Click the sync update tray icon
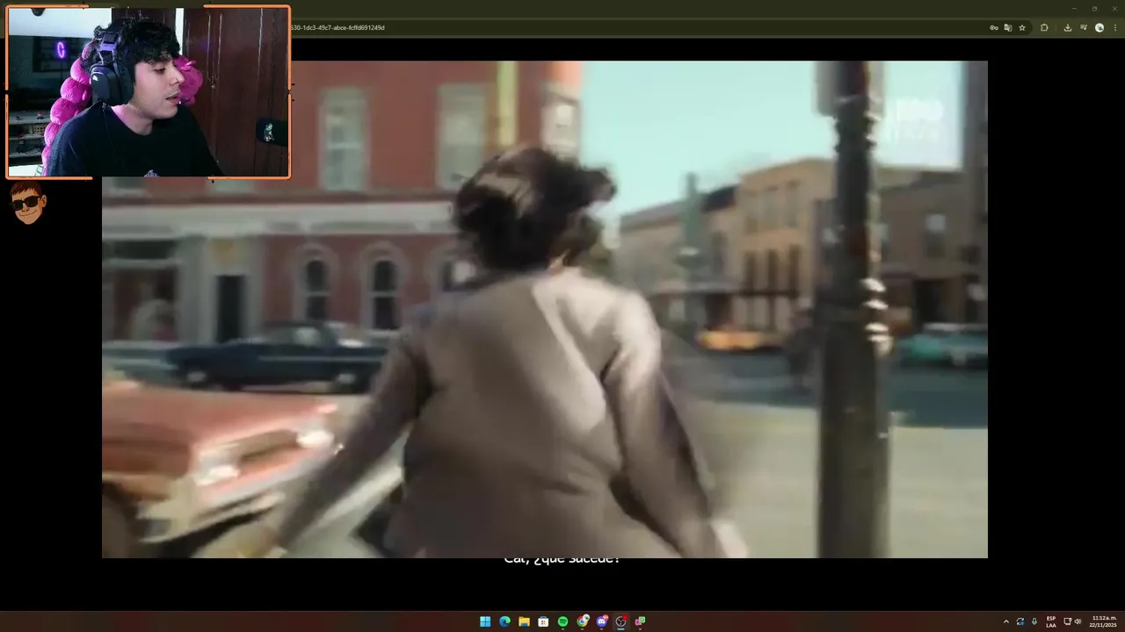This screenshot has height=632, width=1125. coord(1020,621)
